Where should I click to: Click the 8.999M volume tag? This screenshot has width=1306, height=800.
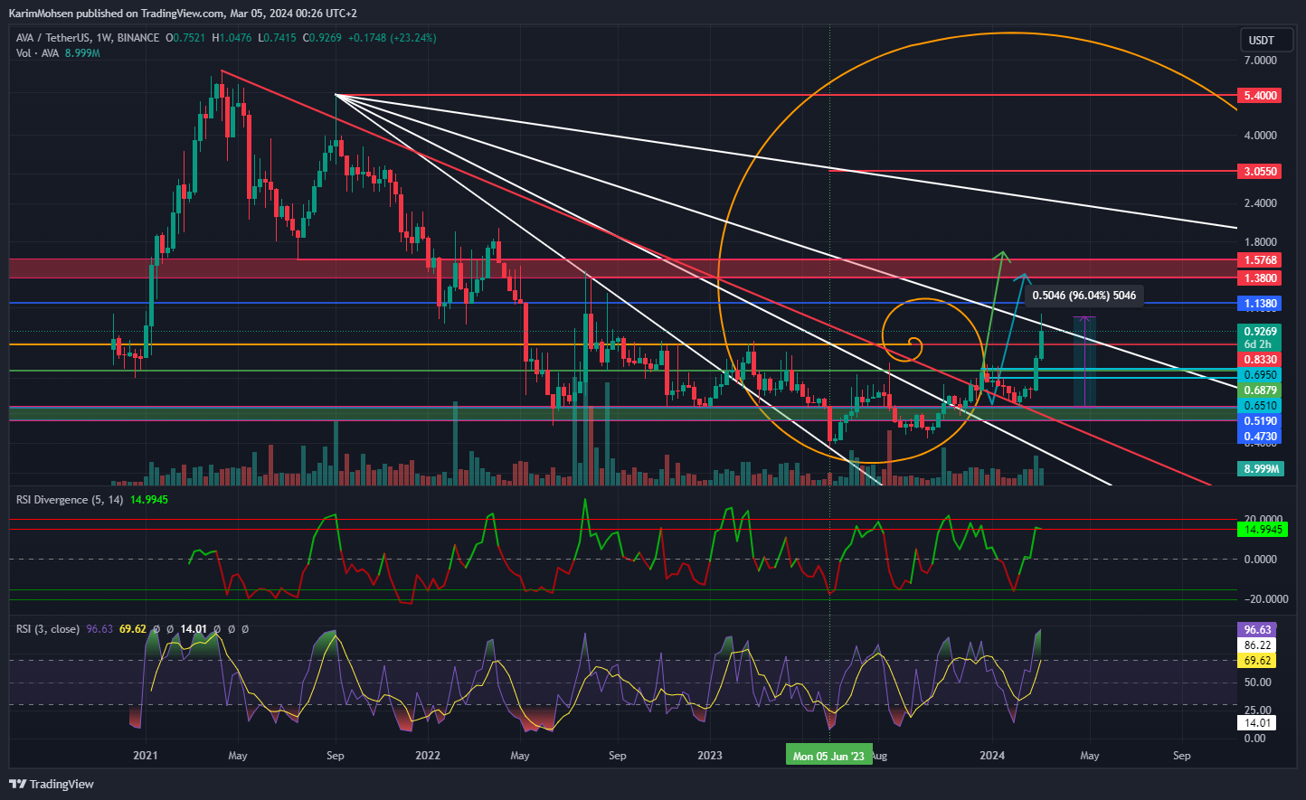(x=1260, y=468)
